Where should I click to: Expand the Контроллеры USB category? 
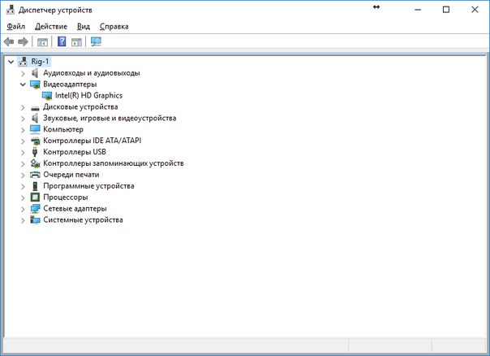[23, 152]
